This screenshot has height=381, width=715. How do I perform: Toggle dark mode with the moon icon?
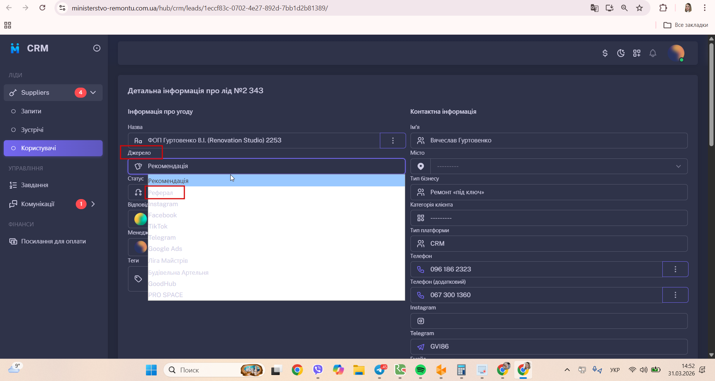point(621,53)
